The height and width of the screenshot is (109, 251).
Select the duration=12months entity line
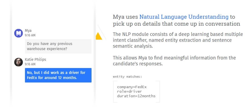pyautogui.click(x=136, y=96)
